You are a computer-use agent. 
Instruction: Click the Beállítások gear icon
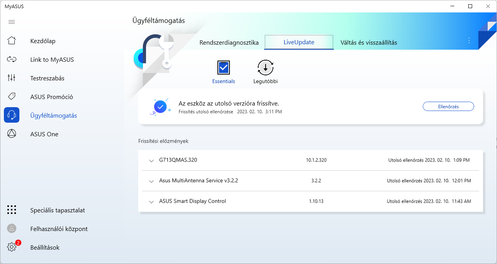pos(12,247)
